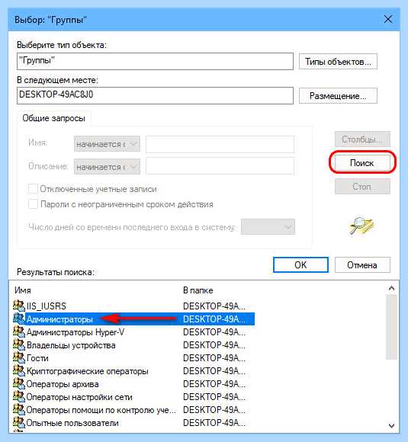
Task: Open Типы объектов object types dialog
Action: [338, 62]
